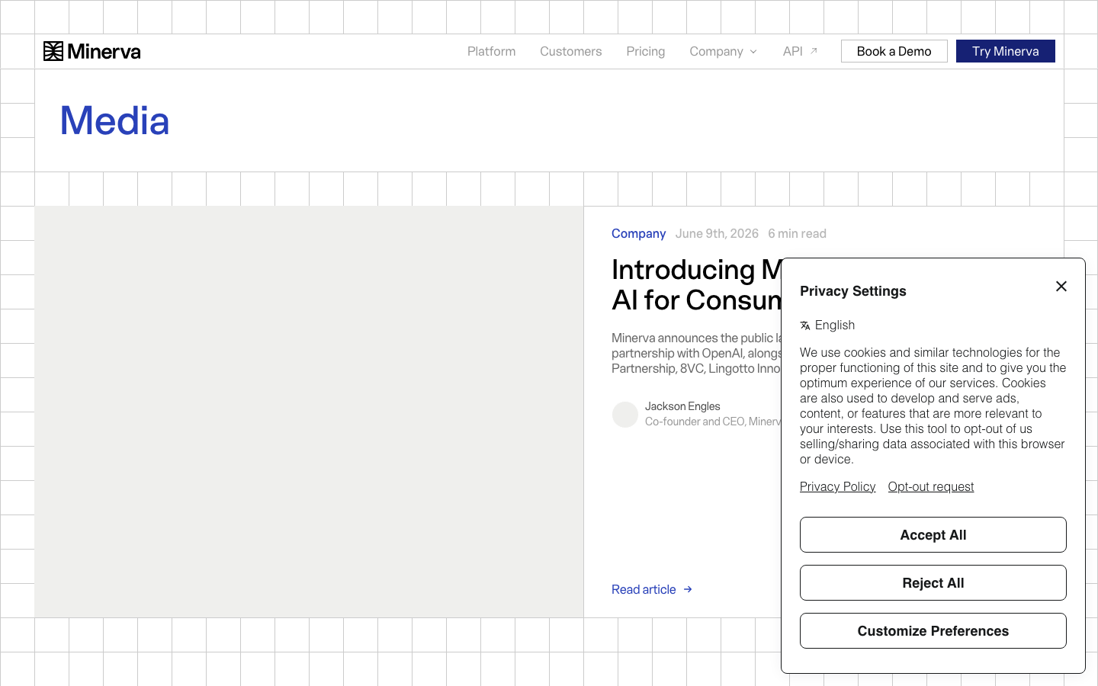The height and width of the screenshot is (686, 1098).
Task: Click the Book a Demo button
Action: pyautogui.click(x=894, y=51)
